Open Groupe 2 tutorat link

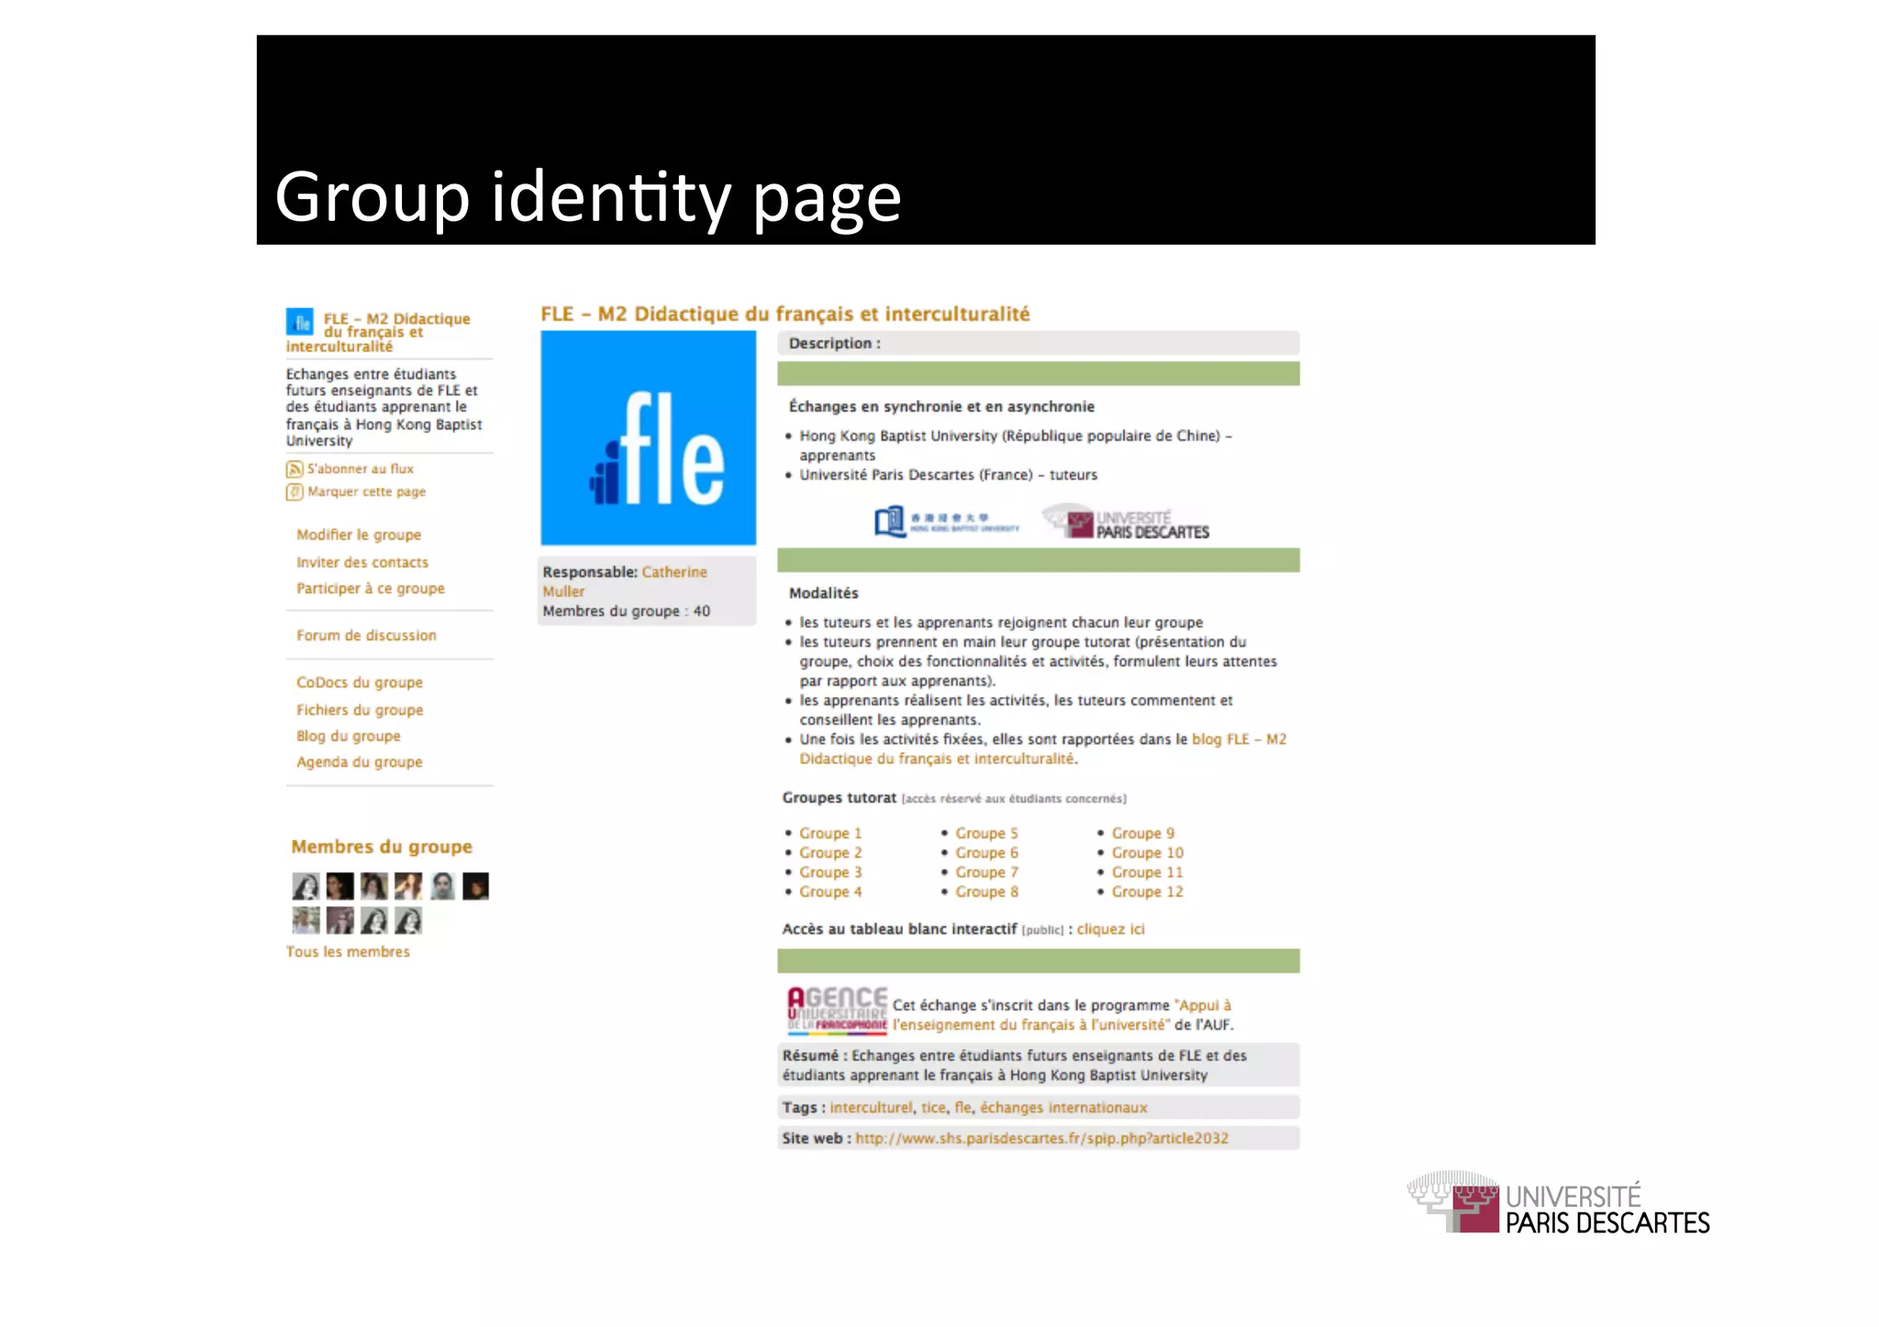(x=830, y=853)
